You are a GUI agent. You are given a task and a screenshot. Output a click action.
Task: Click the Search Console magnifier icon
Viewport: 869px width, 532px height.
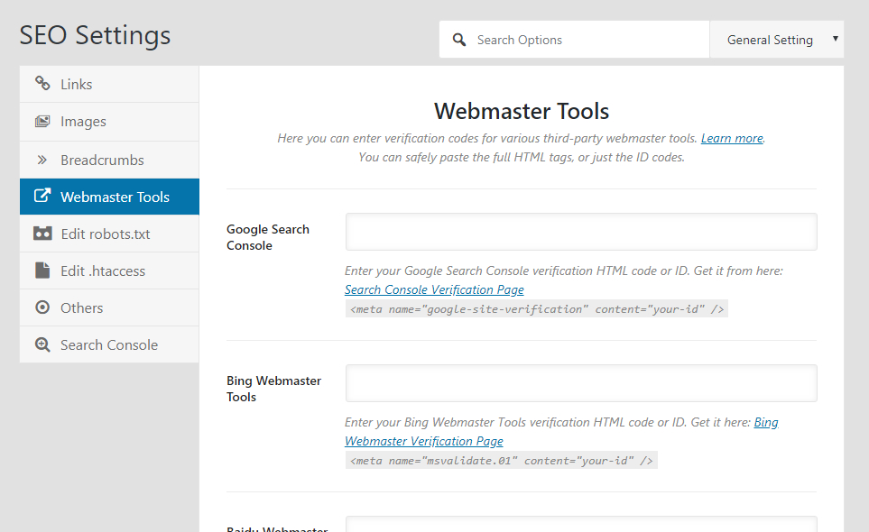(x=42, y=344)
